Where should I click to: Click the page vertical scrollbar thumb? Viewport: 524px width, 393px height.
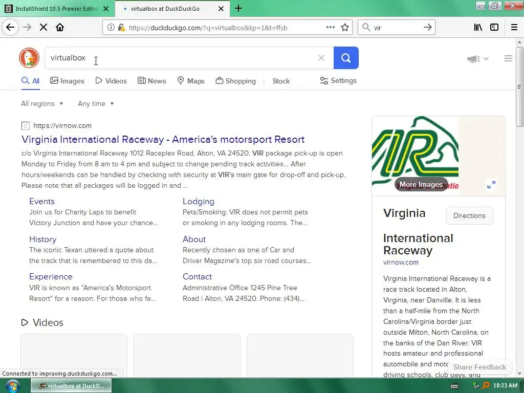click(519, 87)
